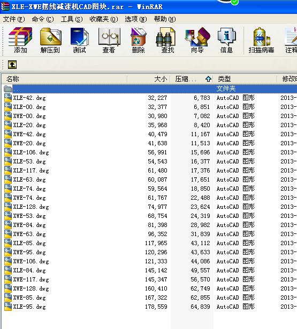The image size is (297, 329).
Task: Select file XWE-85.dwg
Action: [x=29, y=297]
